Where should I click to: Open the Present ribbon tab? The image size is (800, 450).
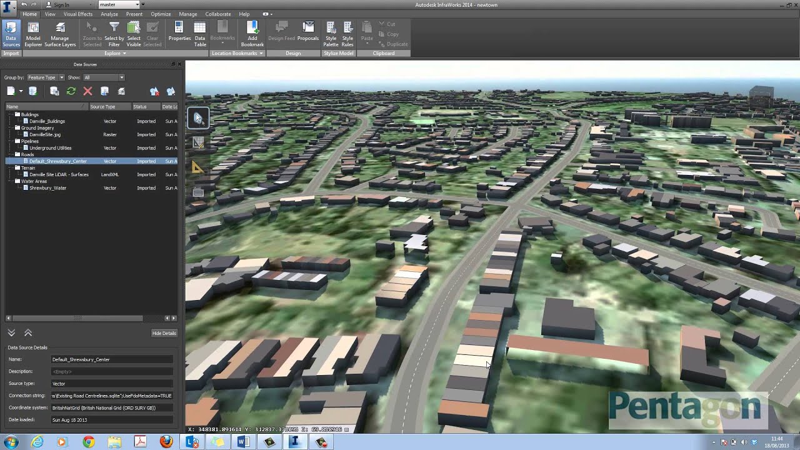[134, 14]
